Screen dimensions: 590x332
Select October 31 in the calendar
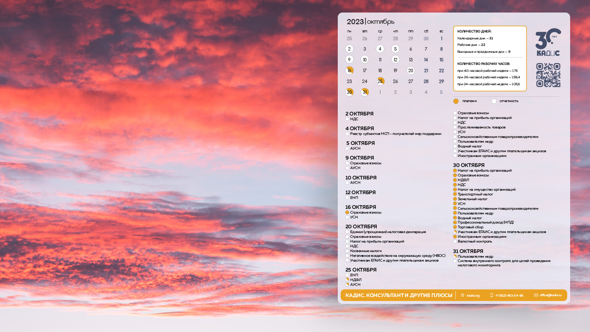(x=365, y=92)
